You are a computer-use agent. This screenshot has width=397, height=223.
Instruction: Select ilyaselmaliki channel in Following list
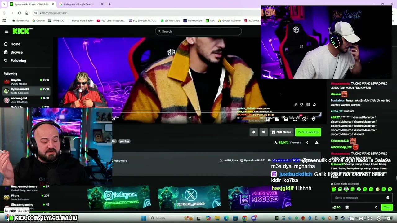click(26, 91)
